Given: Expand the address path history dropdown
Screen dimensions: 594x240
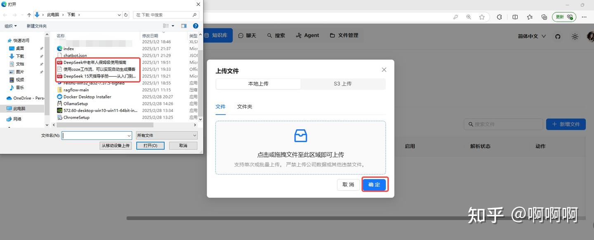Looking at the screenshot, I should pyautogui.click(x=119, y=15).
